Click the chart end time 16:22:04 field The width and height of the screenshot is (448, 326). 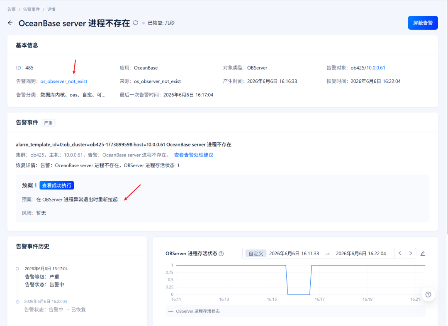coord(361,253)
